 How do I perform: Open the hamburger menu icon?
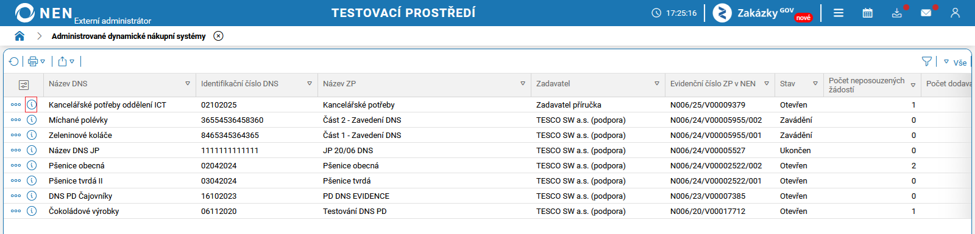click(x=838, y=13)
